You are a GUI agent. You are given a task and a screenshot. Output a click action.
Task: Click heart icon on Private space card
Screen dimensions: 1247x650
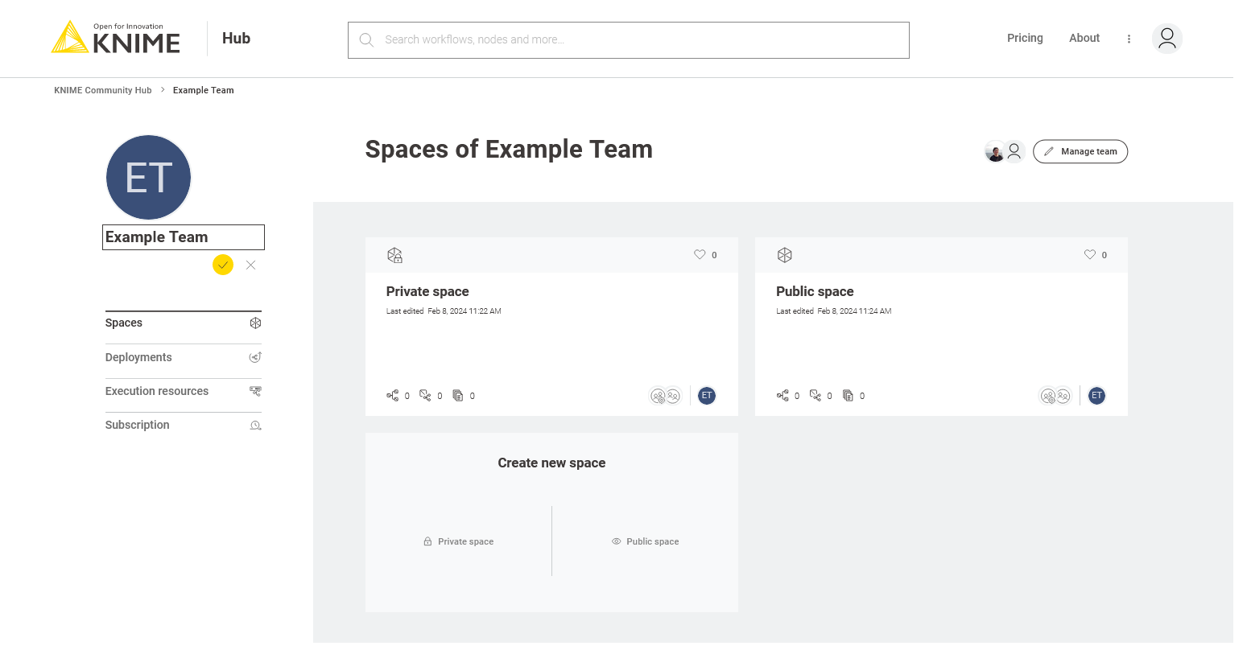tap(699, 255)
